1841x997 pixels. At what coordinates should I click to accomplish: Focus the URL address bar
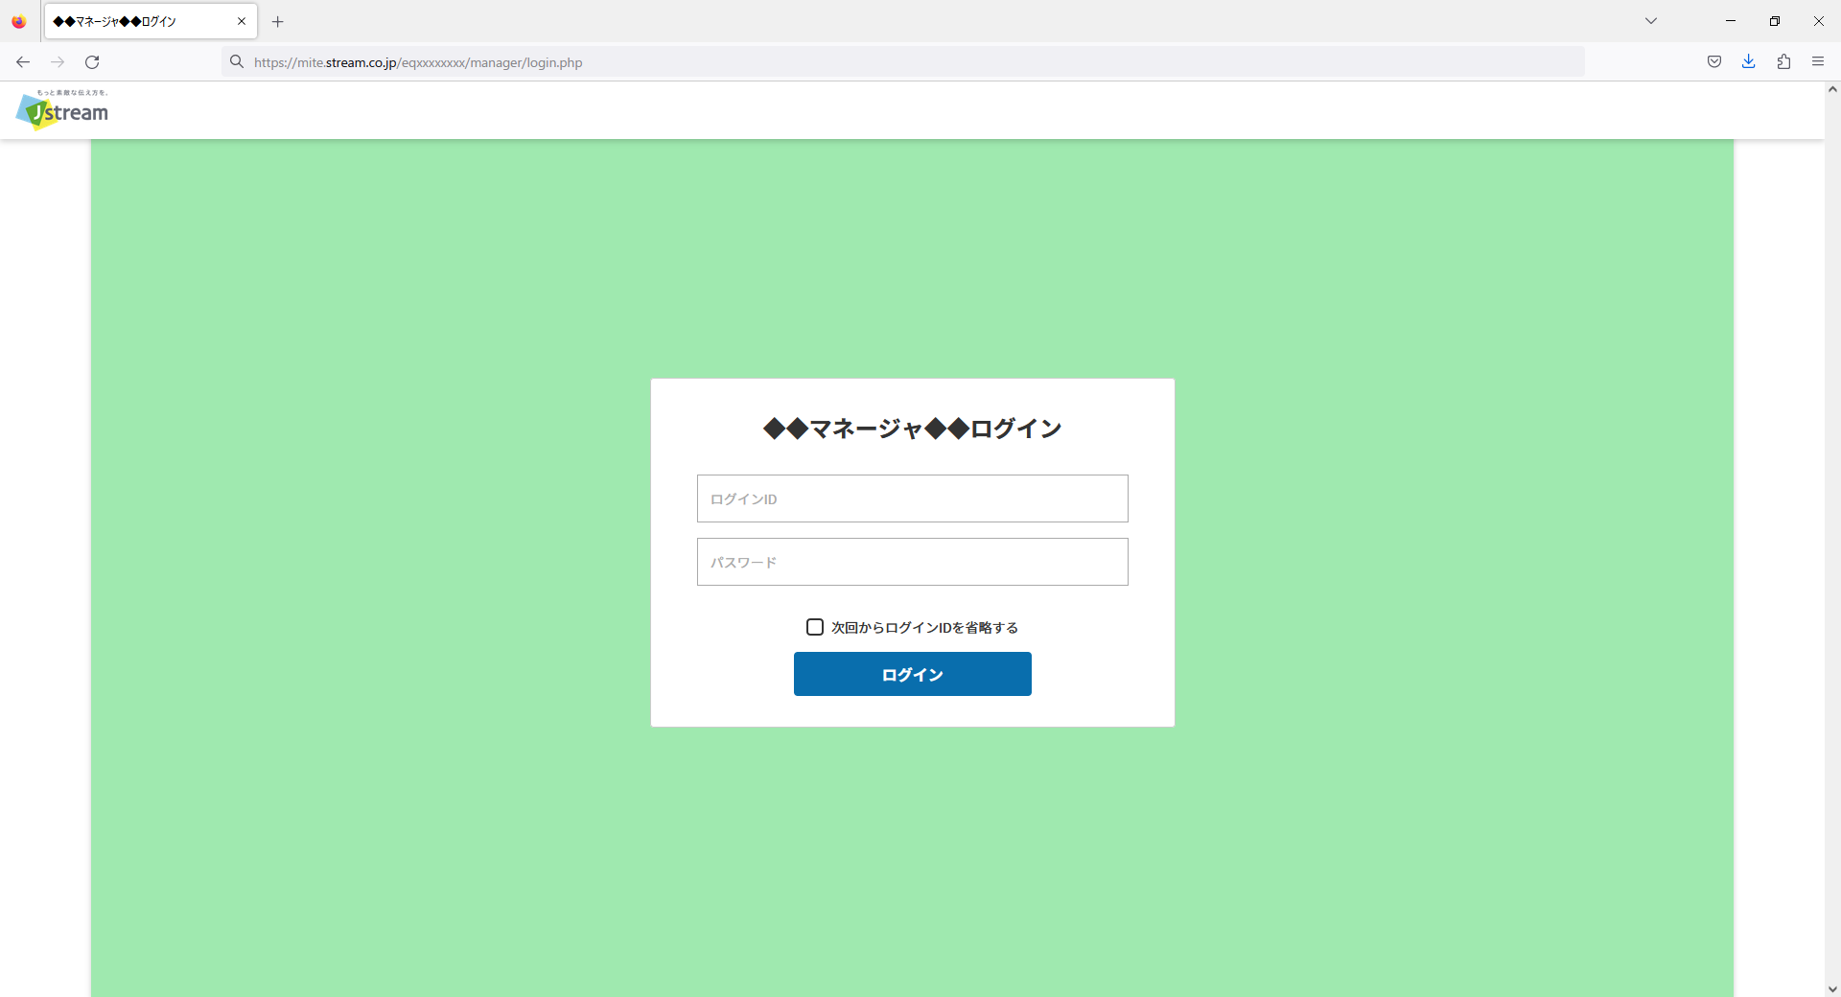[x=902, y=62]
